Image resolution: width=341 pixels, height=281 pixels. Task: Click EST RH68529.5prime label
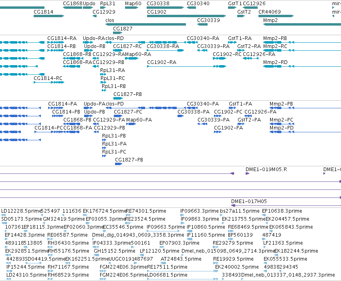68,275
